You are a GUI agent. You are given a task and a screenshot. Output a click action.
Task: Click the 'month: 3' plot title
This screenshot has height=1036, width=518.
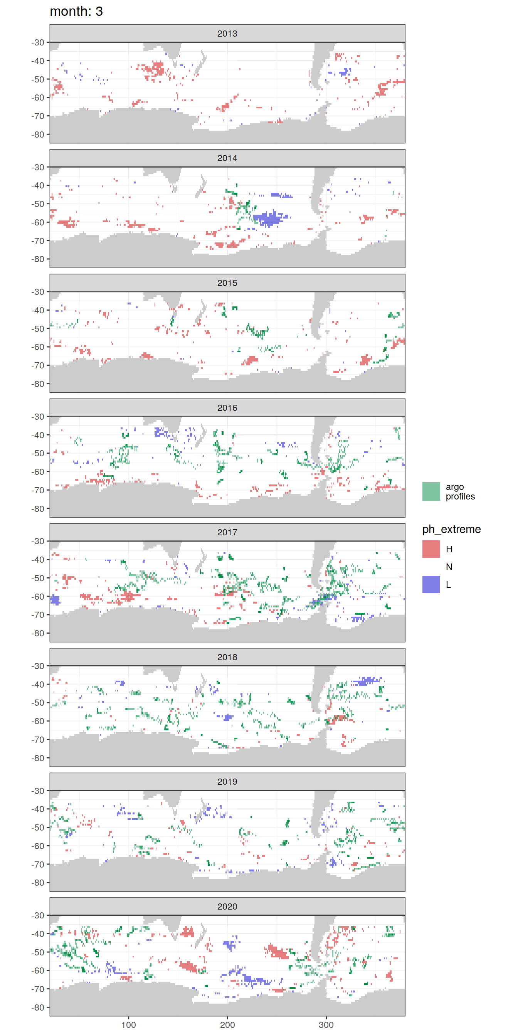76,11
